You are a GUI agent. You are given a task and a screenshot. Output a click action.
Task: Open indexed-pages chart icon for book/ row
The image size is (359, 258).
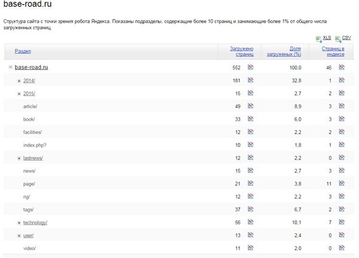pos(342,119)
